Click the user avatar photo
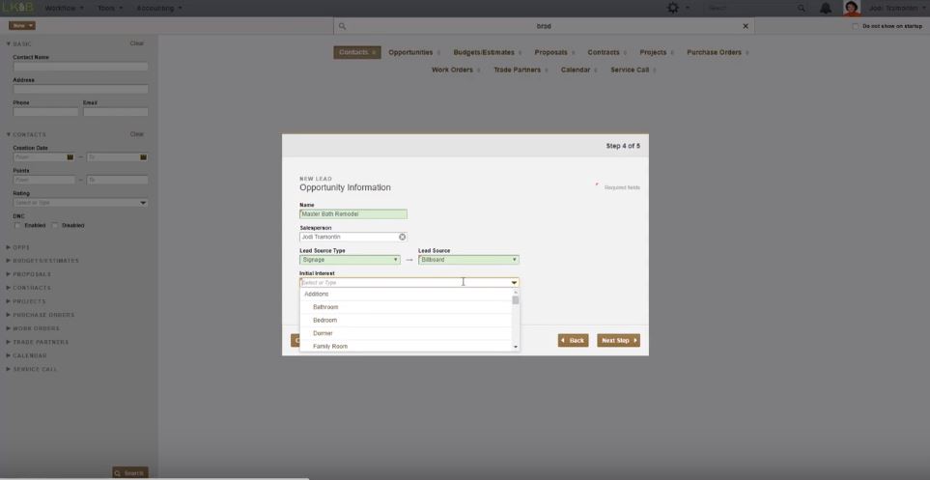 coord(851,8)
